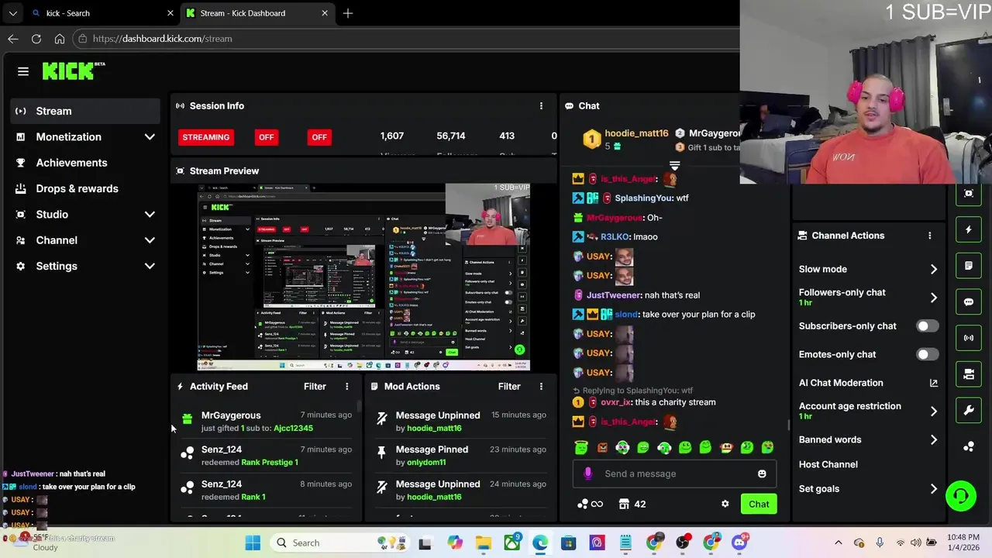The width and height of the screenshot is (992, 558).
Task: Click the document notes sidebar icon
Action: [969, 266]
